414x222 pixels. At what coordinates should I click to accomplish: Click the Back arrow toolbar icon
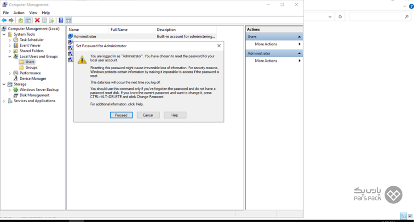coord(4,20)
